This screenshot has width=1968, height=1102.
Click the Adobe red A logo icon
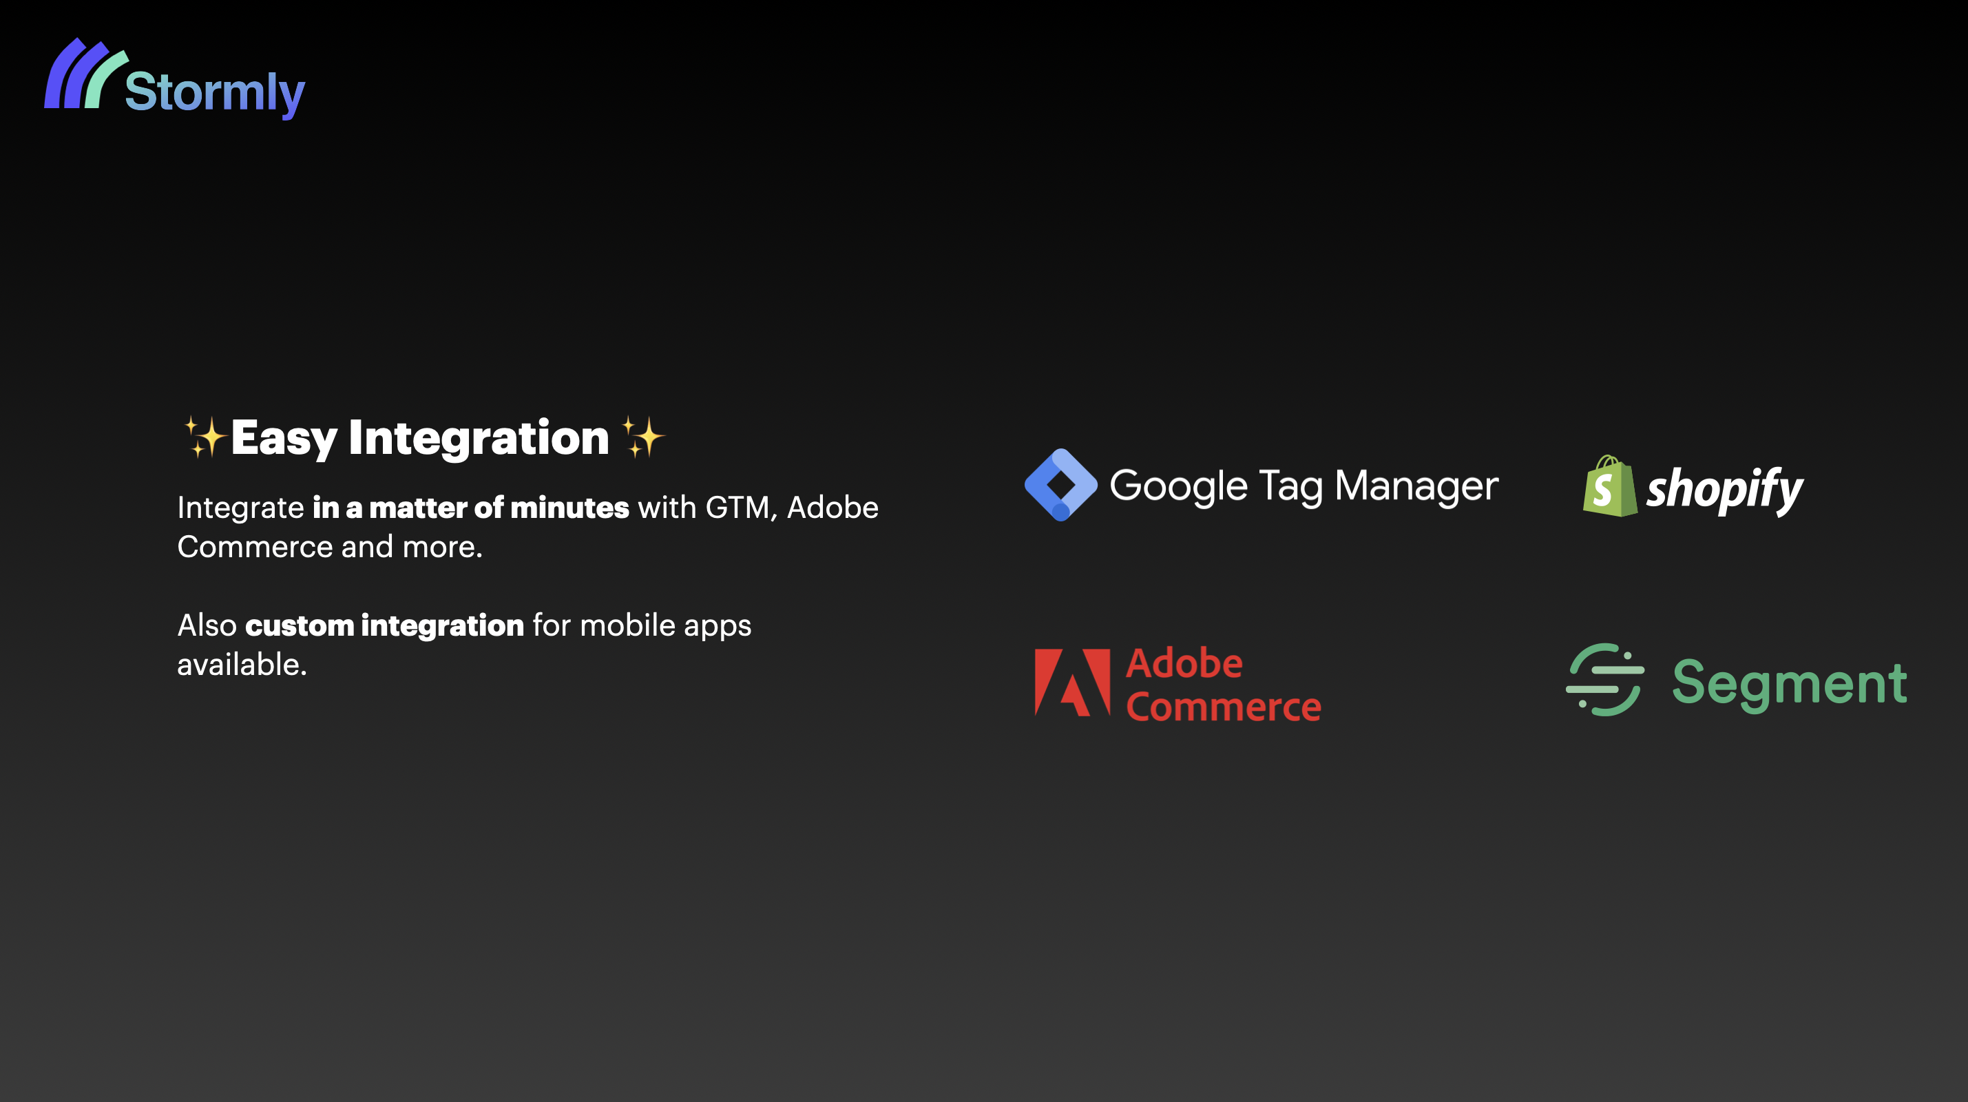point(1073,683)
